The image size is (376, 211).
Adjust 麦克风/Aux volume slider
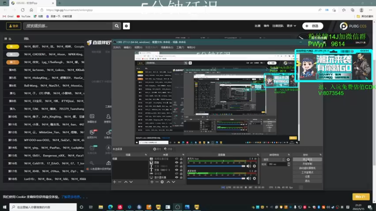coord(216,166)
